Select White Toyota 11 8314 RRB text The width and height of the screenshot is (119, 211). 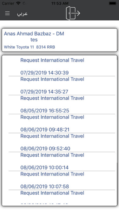coord(29,47)
